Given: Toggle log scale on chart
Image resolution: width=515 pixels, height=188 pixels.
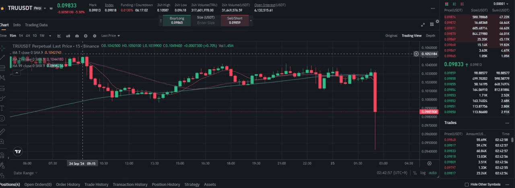Looking at the screenshot, I should (423, 173).
